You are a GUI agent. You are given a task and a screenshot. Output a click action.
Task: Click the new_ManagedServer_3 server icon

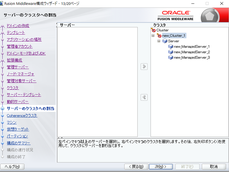pos(171,57)
